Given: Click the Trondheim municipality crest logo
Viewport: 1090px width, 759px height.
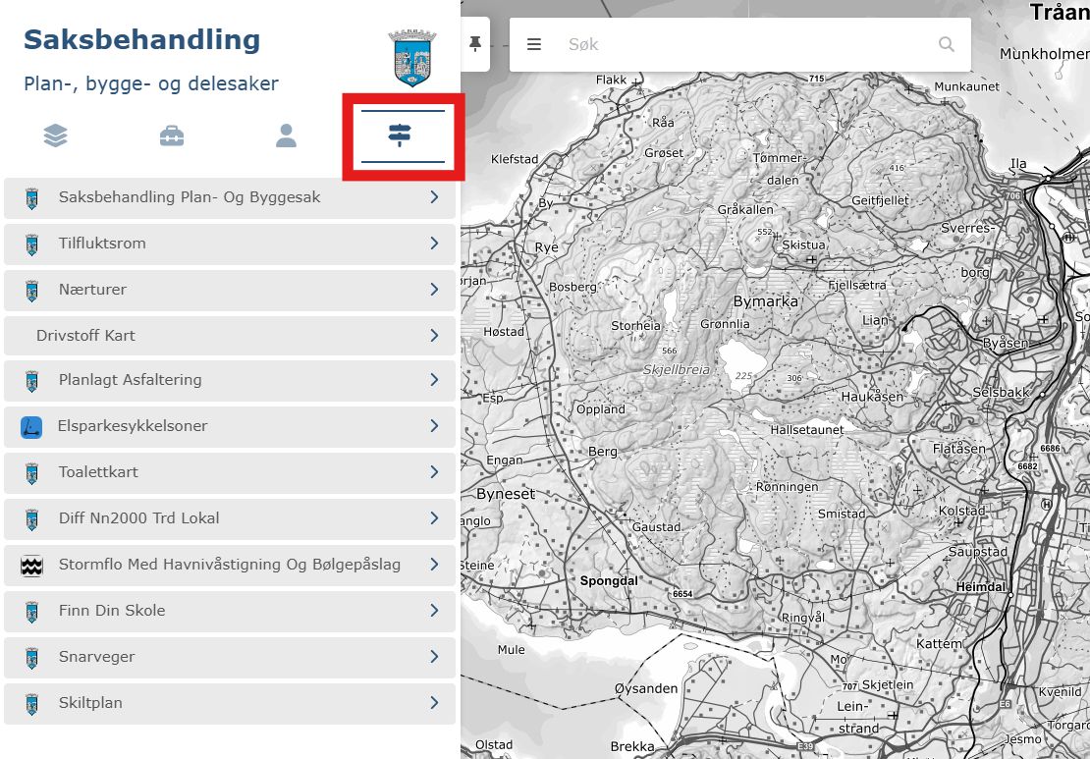Looking at the screenshot, I should (x=412, y=58).
